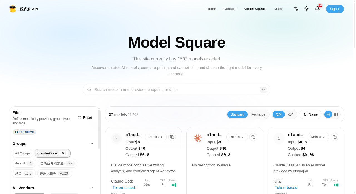
Task: Copy the first claude model name
Action: coord(172,137)
